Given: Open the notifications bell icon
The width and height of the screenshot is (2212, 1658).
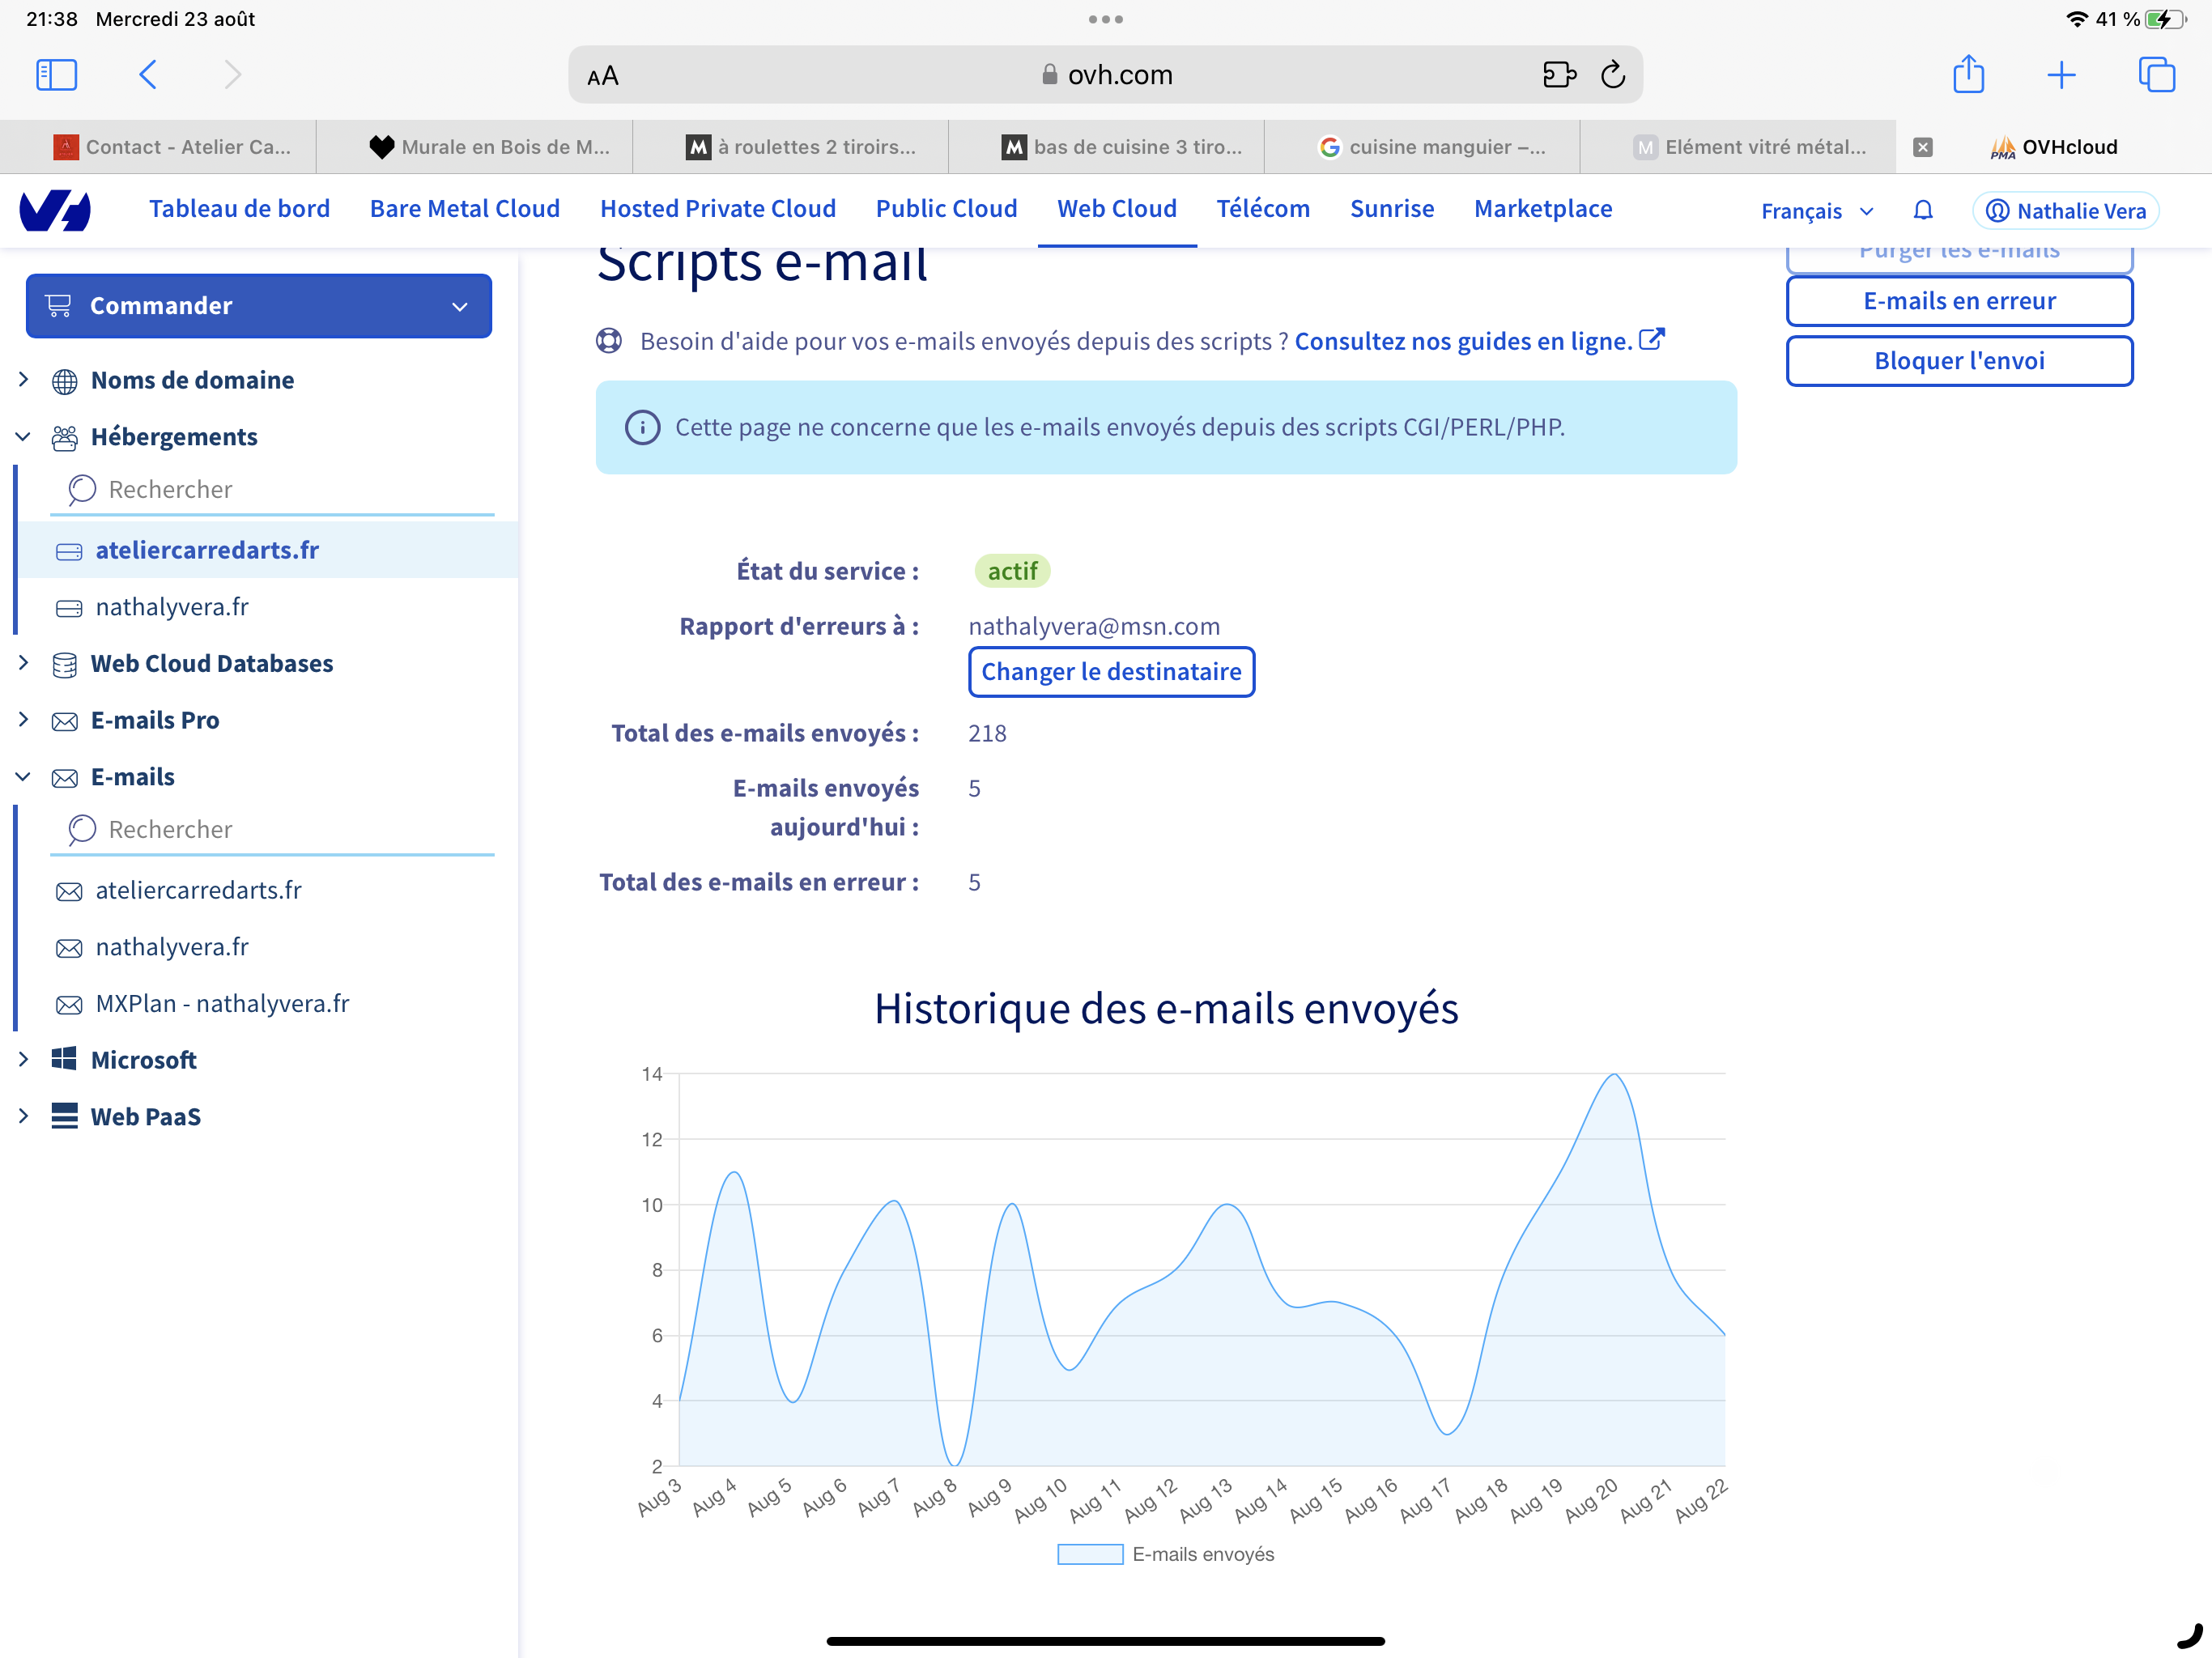Looking at the screenshot, I should pos(1922,211).
